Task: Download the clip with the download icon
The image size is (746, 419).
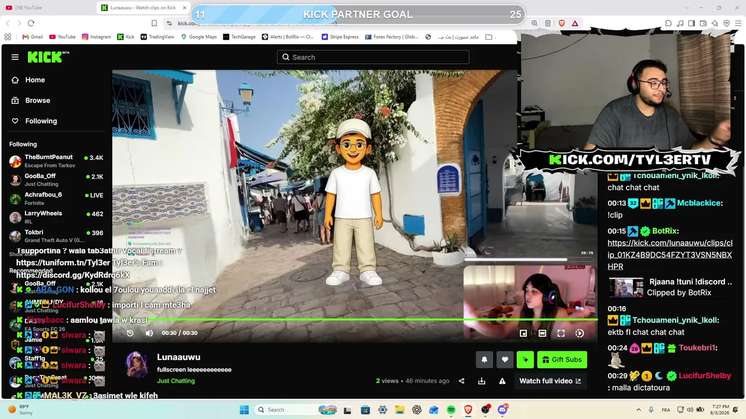Action: pos(481,381)
